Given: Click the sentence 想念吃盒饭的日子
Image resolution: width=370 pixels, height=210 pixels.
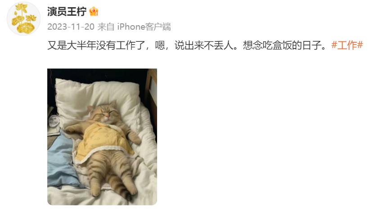Looking at the screenshot, I should (x=282, y=45).
